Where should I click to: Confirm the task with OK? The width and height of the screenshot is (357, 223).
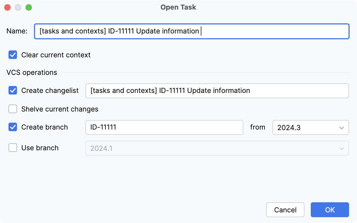coord(330,210)
